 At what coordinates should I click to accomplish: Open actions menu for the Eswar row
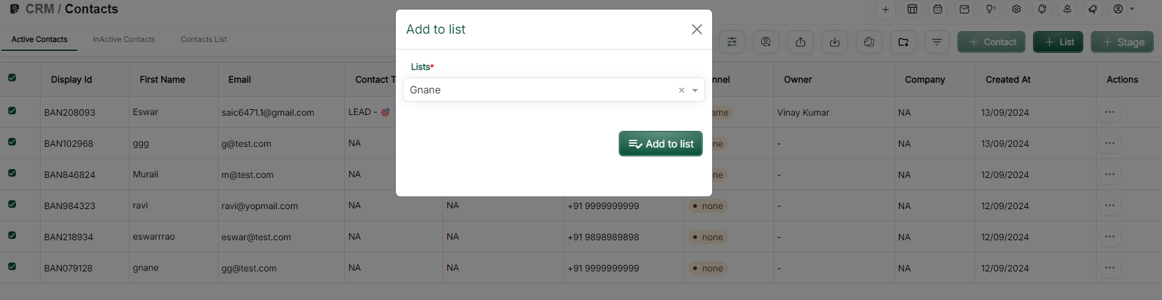[x=1109, y=112]
